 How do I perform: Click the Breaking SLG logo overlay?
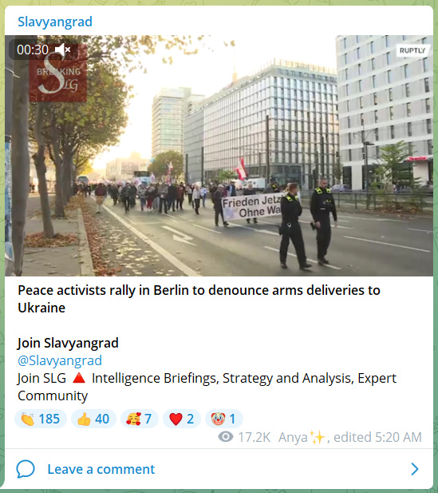pos(58,75)
